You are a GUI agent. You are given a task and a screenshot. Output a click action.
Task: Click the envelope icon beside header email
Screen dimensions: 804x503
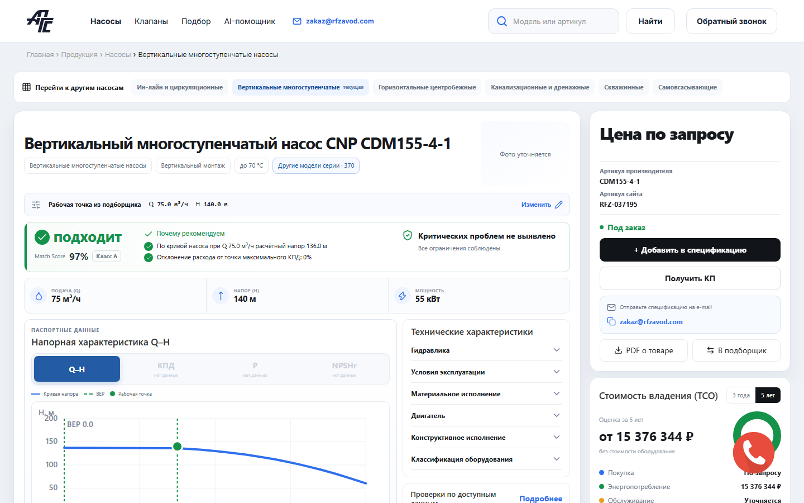(x=297, y=21)
